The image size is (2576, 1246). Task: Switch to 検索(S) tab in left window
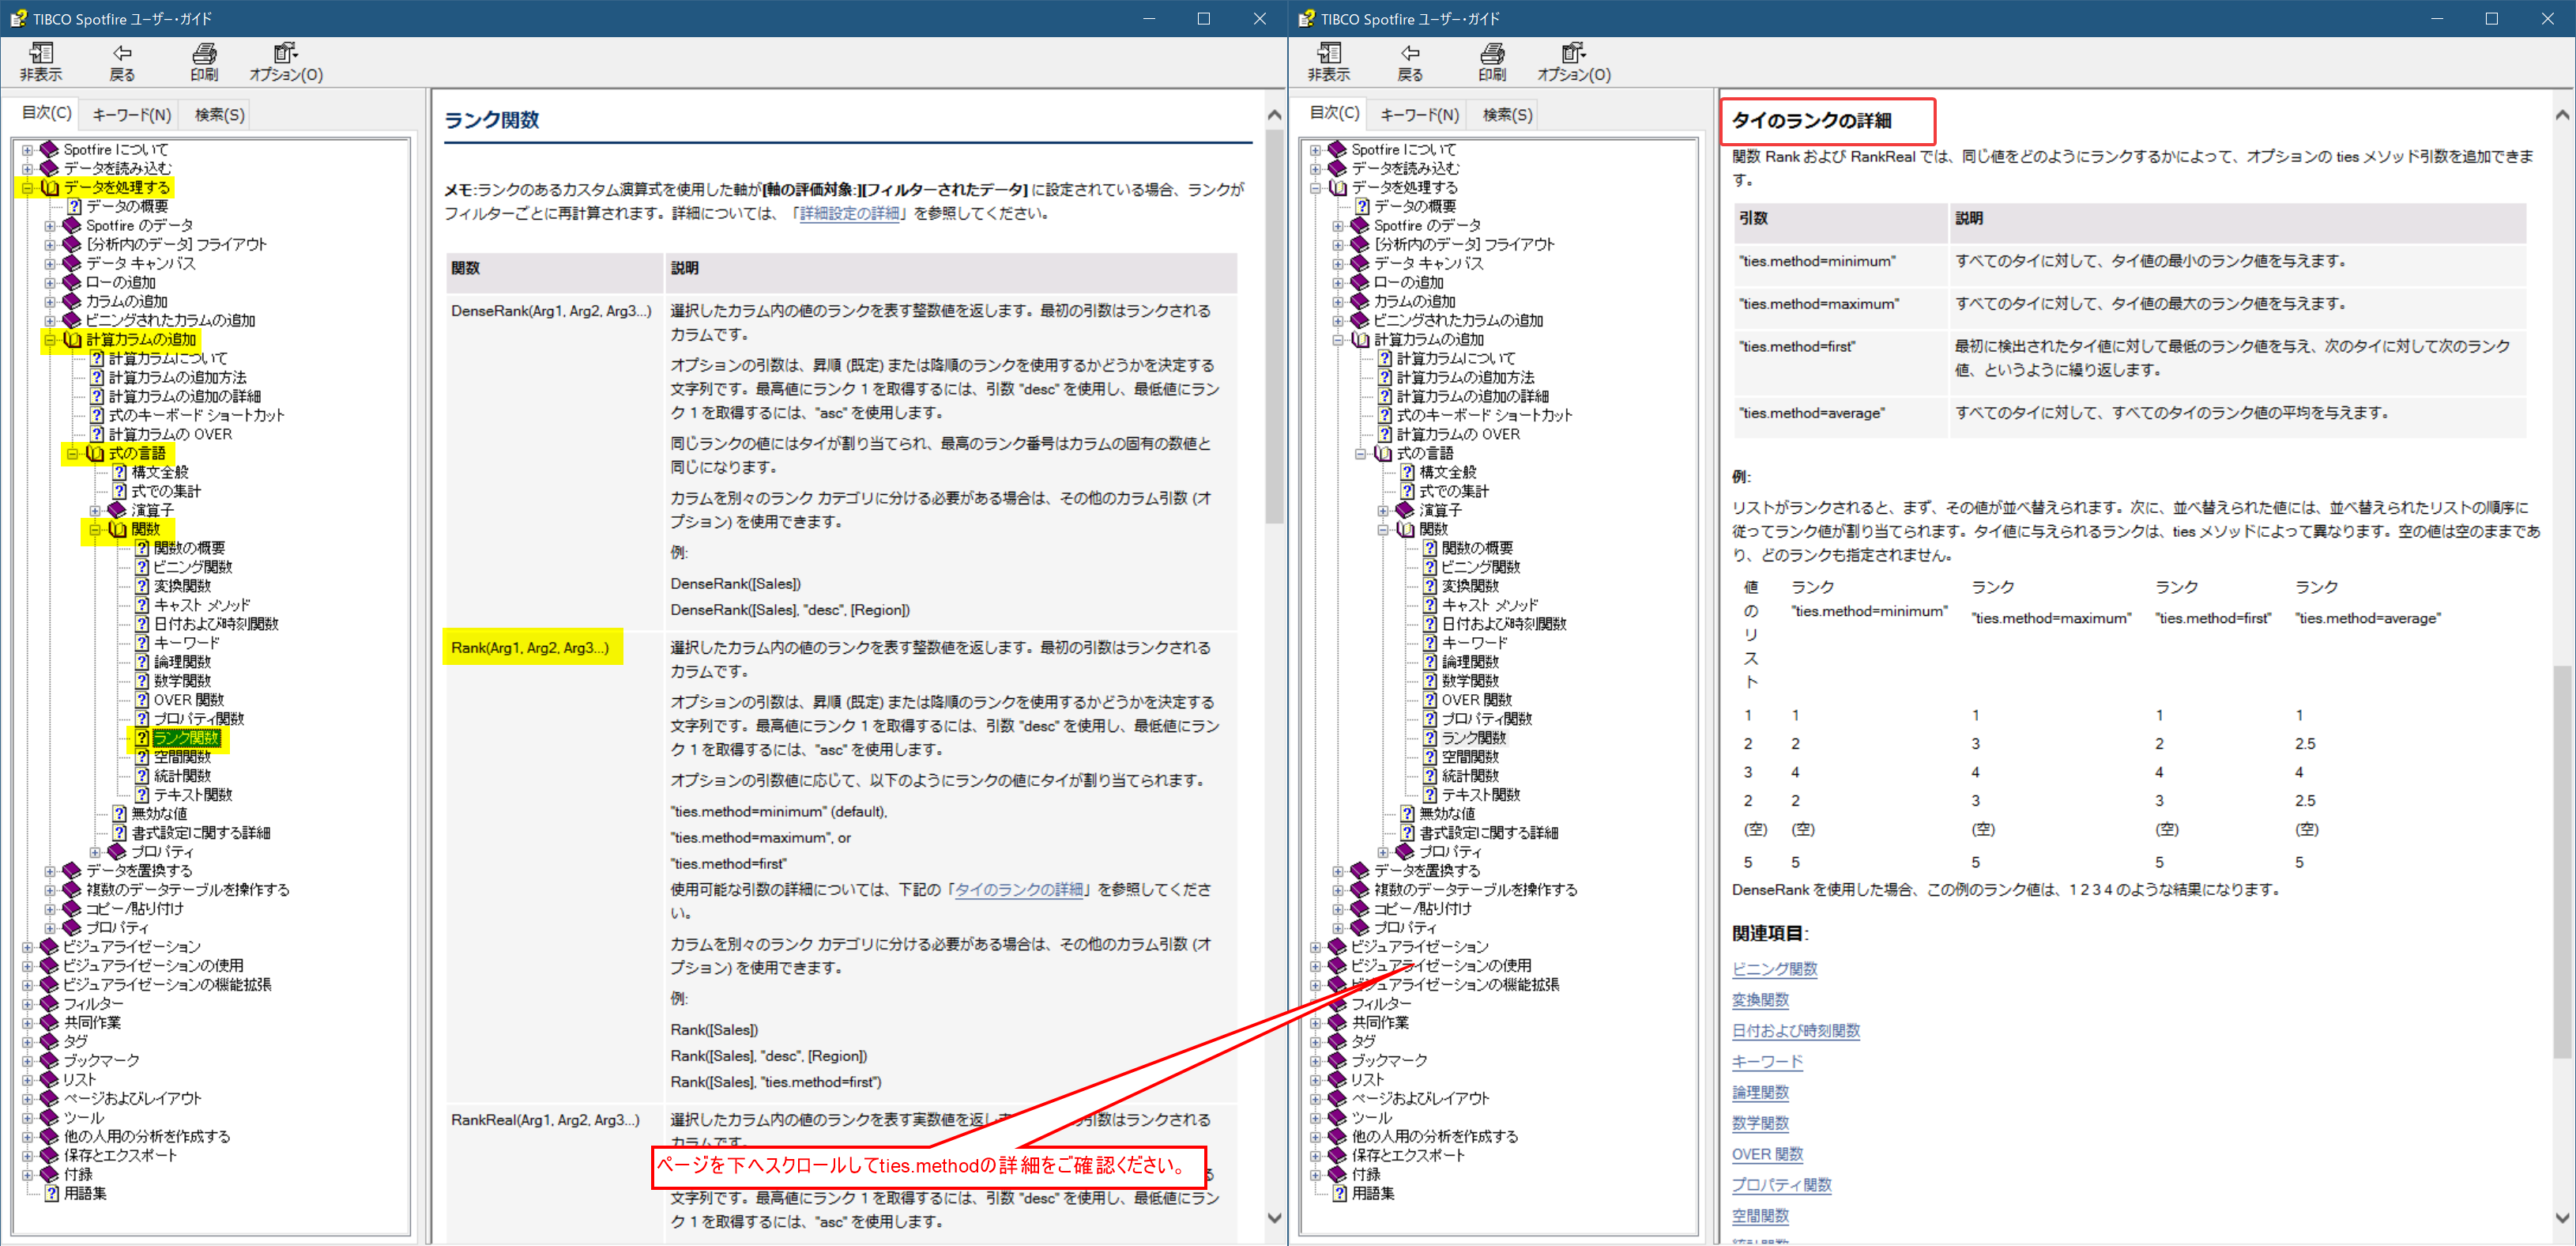219,115
